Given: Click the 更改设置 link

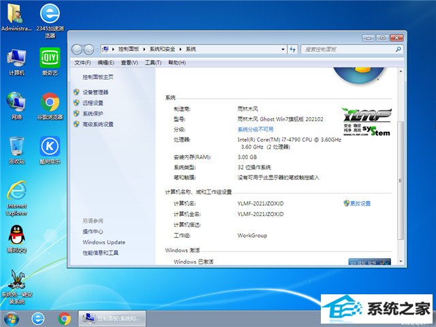Looking at the screenshot, I should point(360,203).
